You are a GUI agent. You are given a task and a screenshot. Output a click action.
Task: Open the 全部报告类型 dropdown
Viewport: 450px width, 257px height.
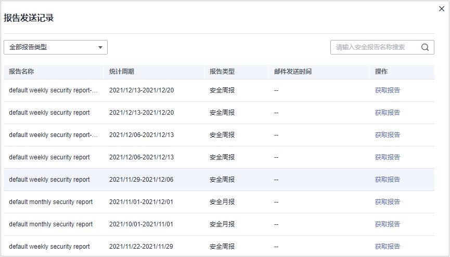coord(55,47)
